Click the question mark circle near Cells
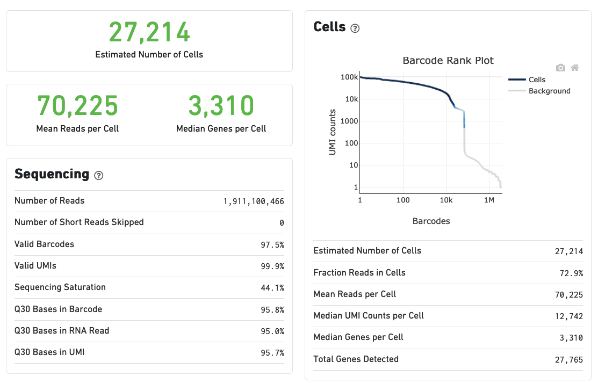The height and width of the screenshot is (383, 598). click(x=355, y=27)
